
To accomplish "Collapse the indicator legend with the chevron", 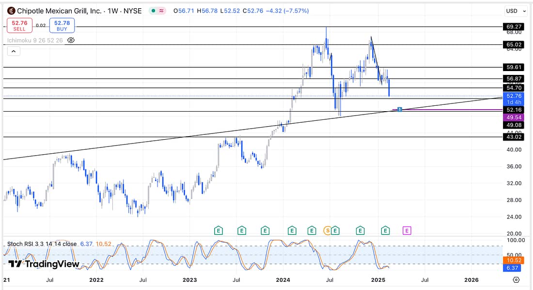I will coord(14,51).
